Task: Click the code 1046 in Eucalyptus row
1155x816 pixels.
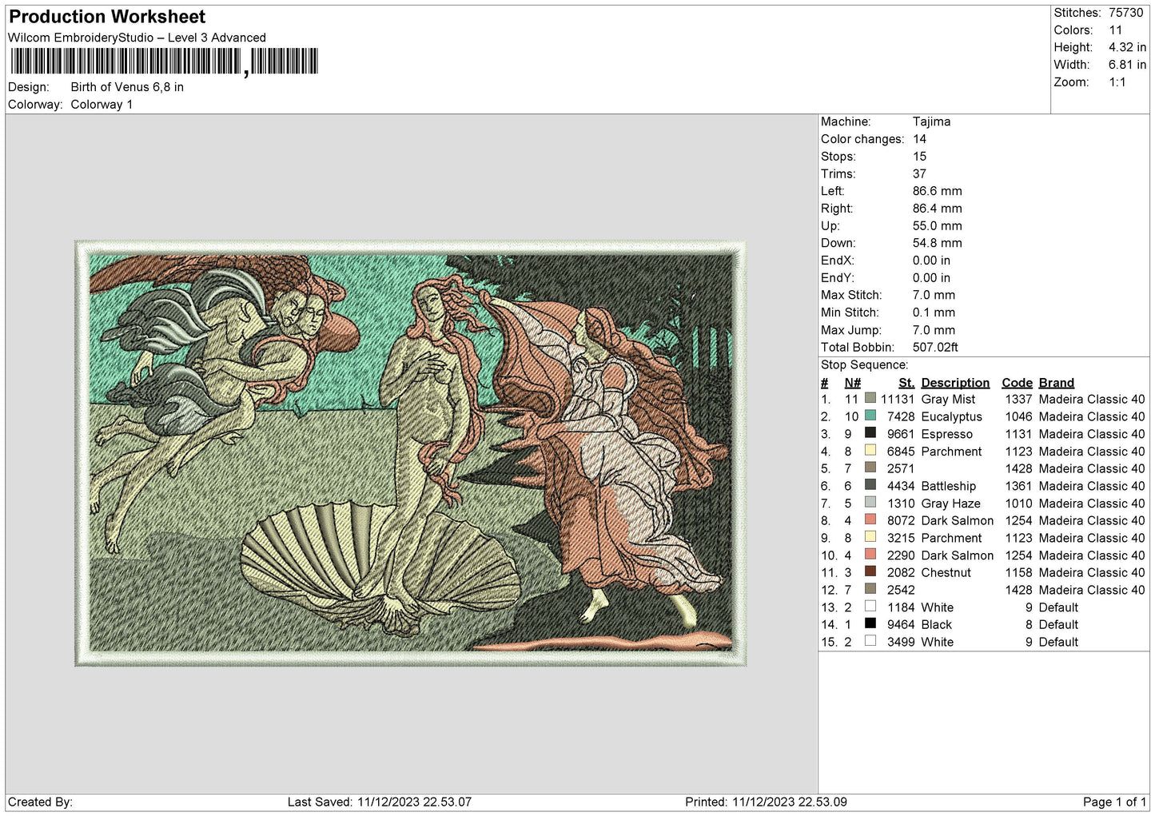Action: [1018, 416]
